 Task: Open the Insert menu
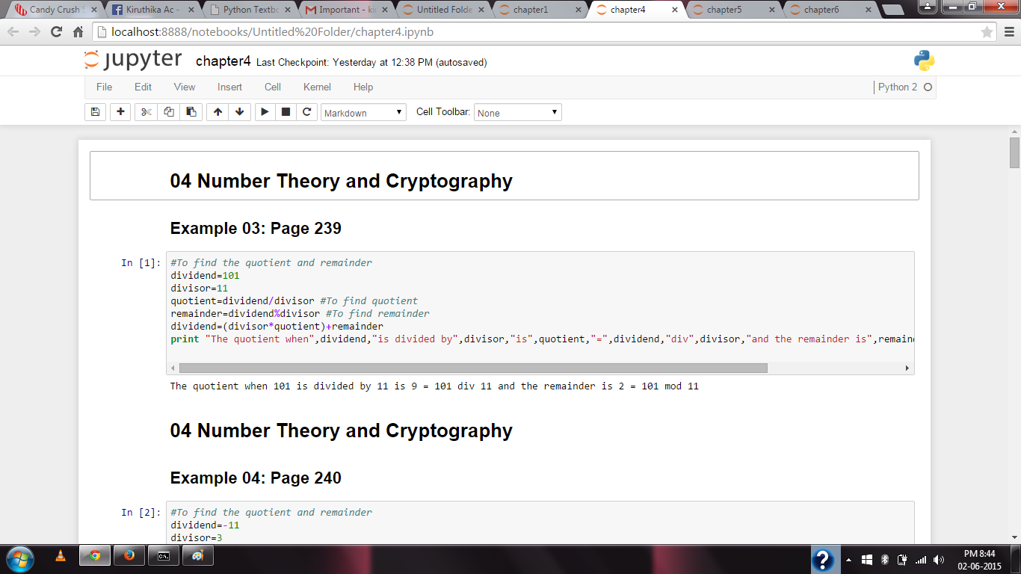point(229,87)
